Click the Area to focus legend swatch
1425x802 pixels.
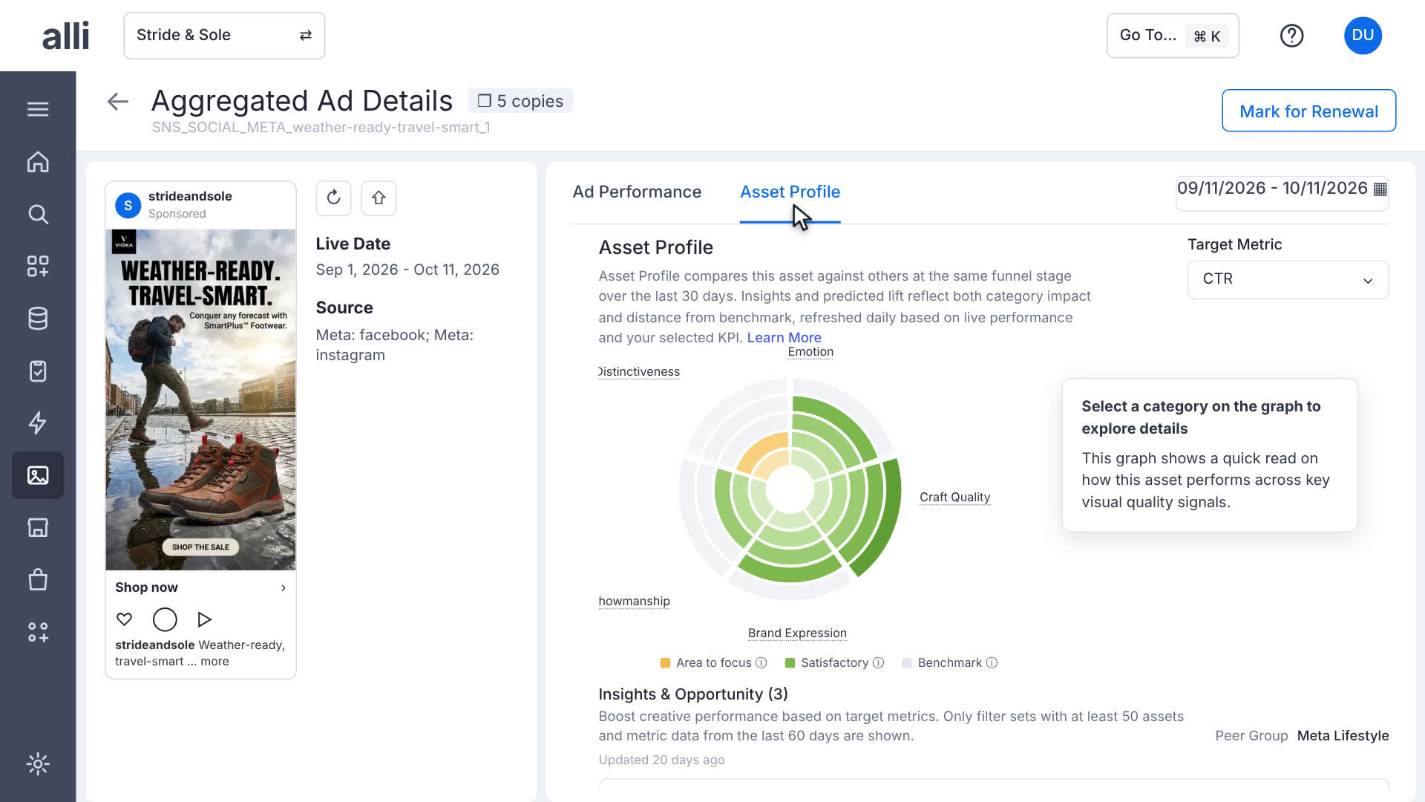click(x=665, y=663)
